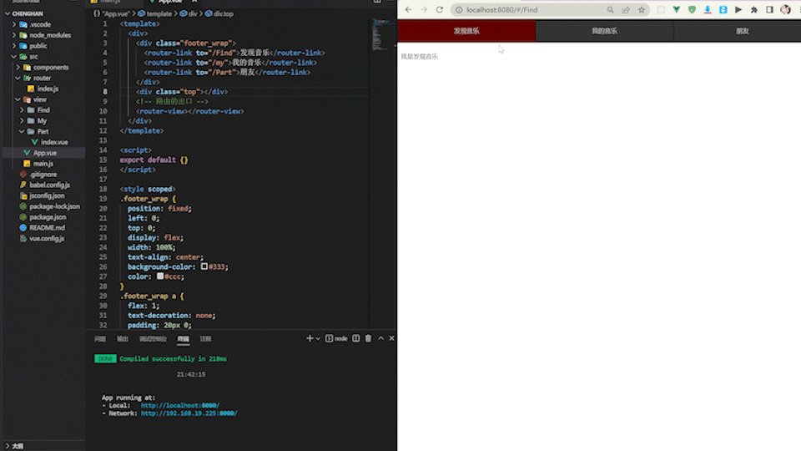Bookmark this page with the star icon
This screenshot has height=451, width=801.
click(642, 10)
